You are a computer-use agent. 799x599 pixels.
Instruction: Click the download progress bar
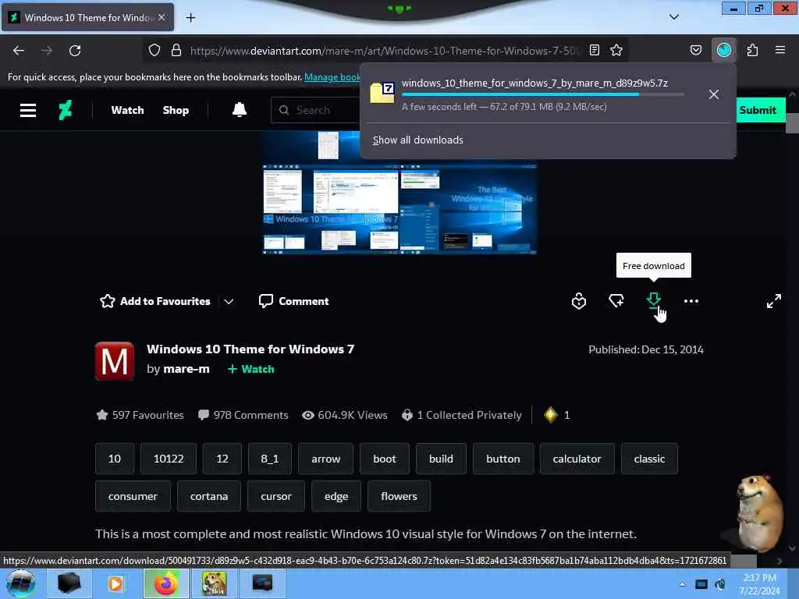pos(543,94)
